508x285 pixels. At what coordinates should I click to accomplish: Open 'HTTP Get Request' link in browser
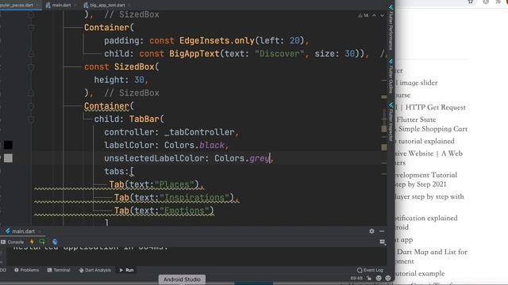tap(435, 108)
